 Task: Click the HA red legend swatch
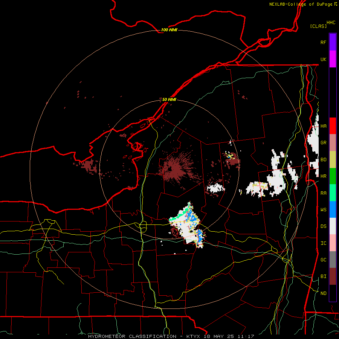(333, 126)
